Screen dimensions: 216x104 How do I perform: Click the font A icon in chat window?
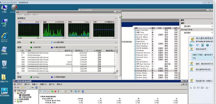tap(191, 88)
